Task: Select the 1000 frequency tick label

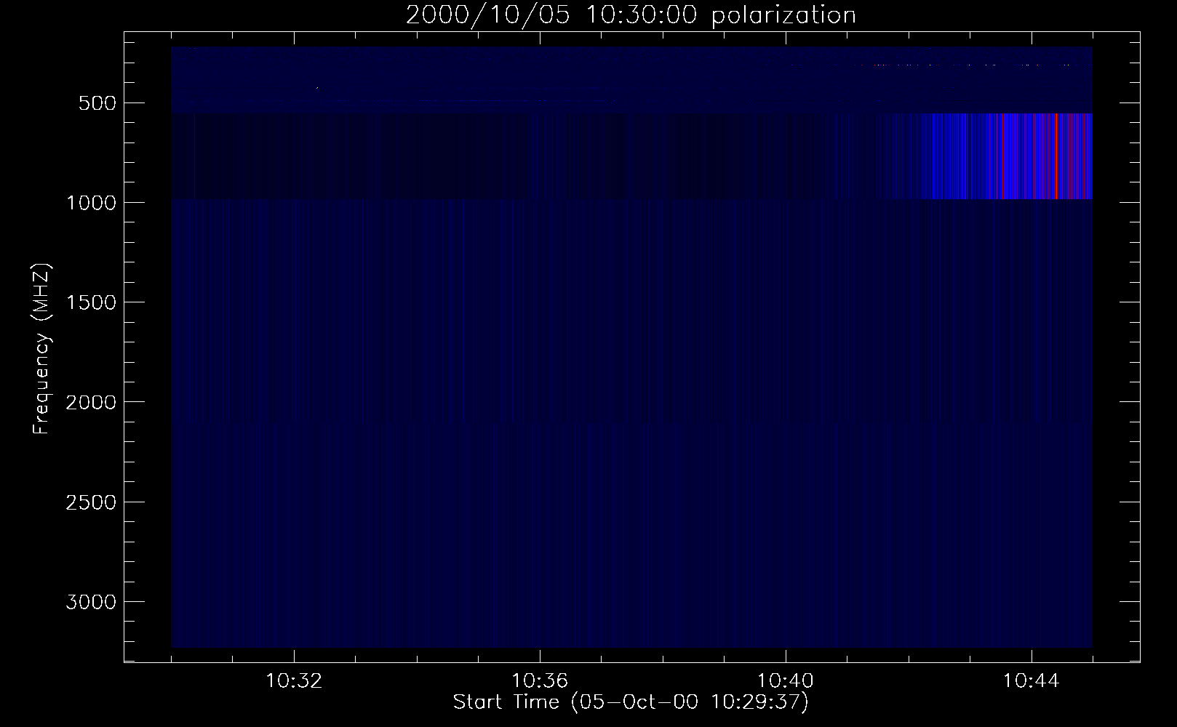Action: (91, 203)
